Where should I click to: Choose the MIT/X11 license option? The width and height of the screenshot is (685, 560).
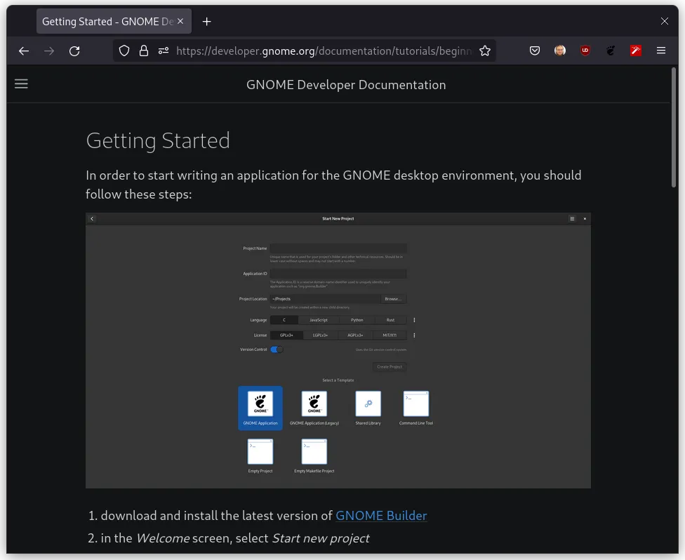coord(390,335)
